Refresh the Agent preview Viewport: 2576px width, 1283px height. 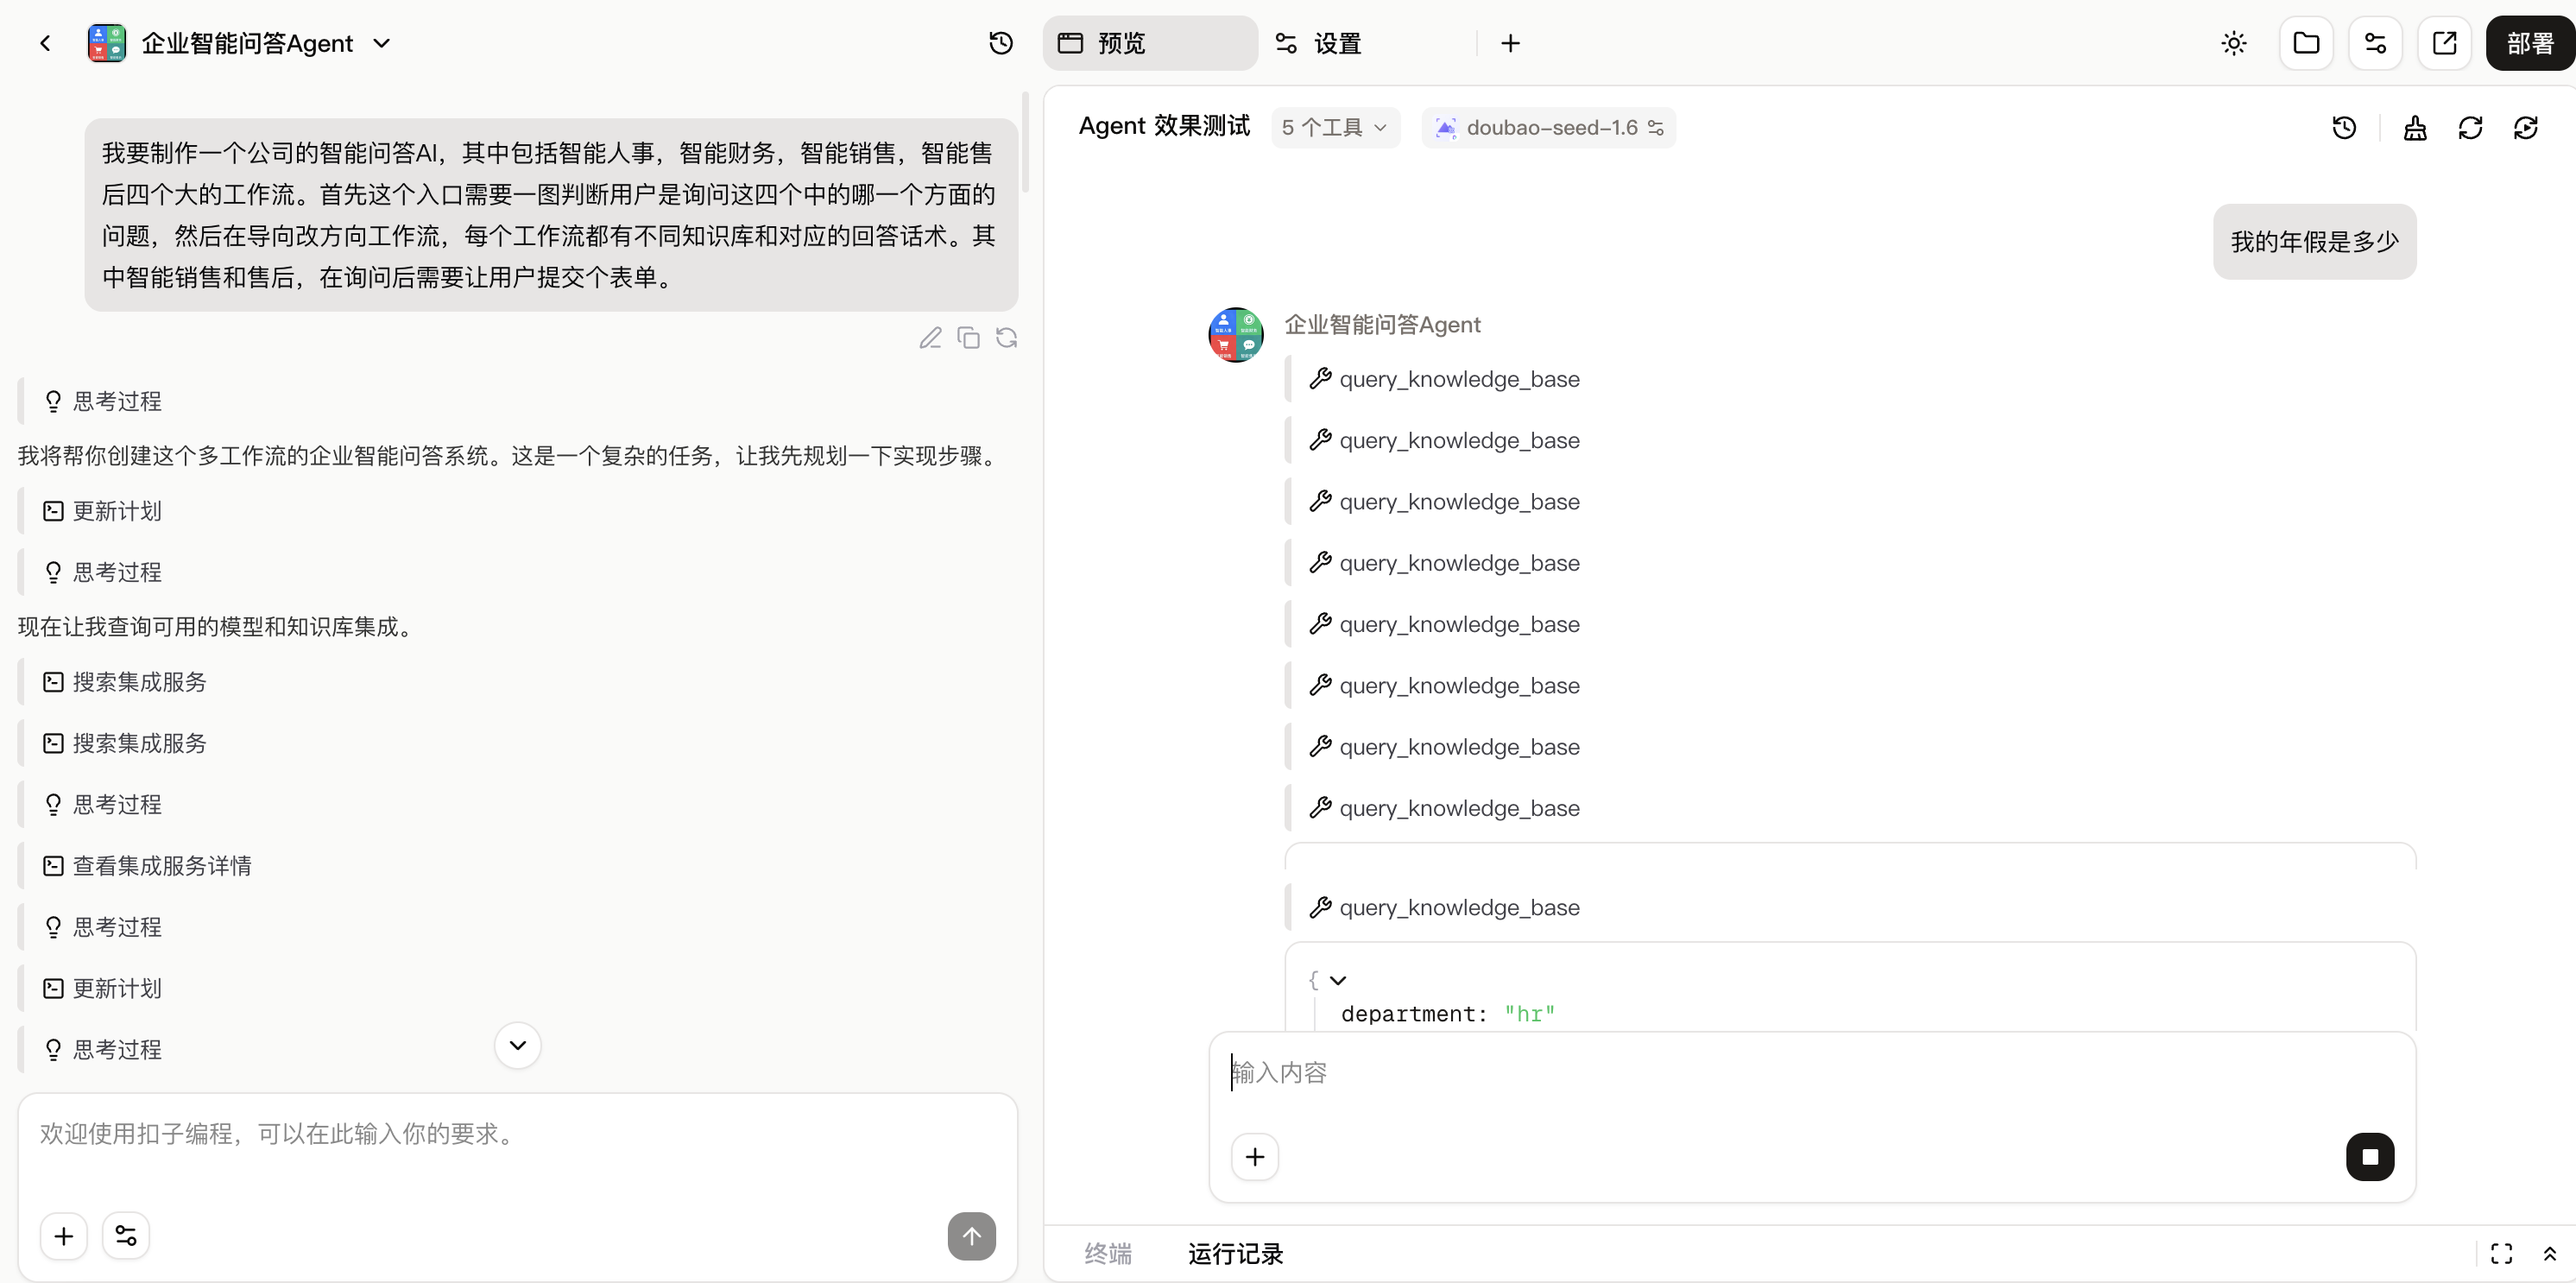[2471, 127]
